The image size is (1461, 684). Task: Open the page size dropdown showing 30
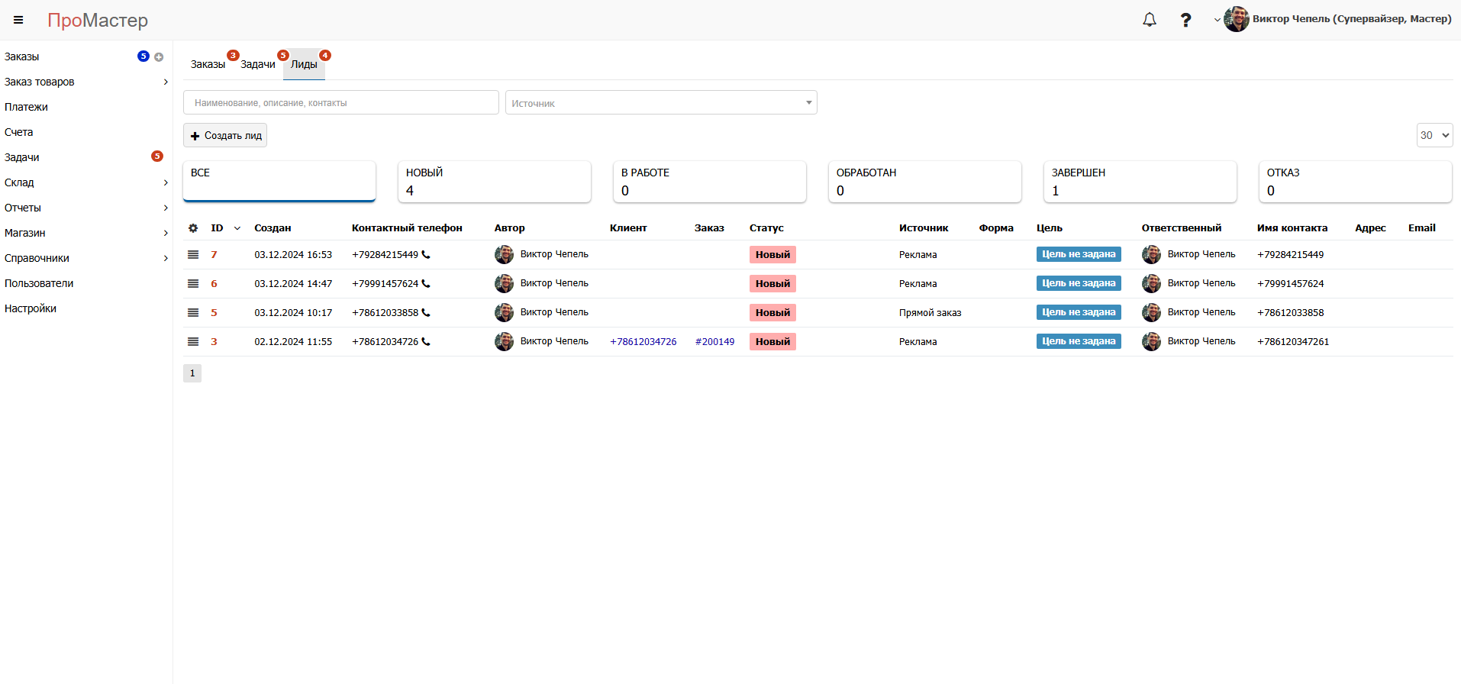click(1434, 135)
